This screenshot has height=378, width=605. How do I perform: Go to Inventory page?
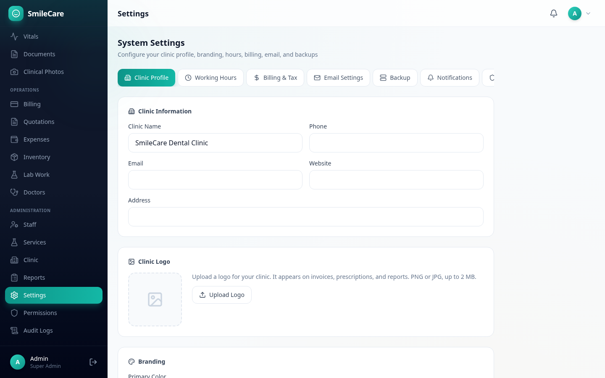54,157
